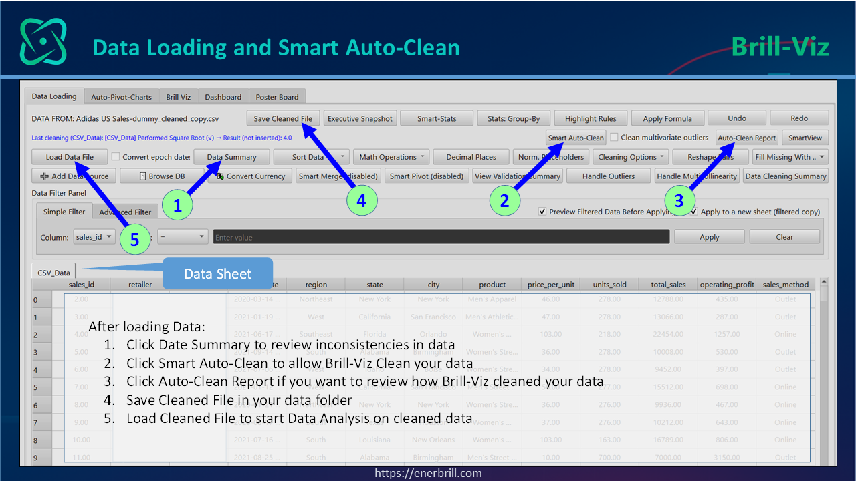
Task: Click the Convert Currency icon button
Action: 249,176
